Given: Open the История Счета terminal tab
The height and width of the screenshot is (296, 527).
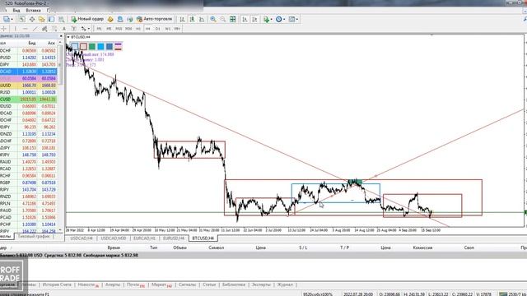Looking at the screenshot, I should click(x=57, y=284).
